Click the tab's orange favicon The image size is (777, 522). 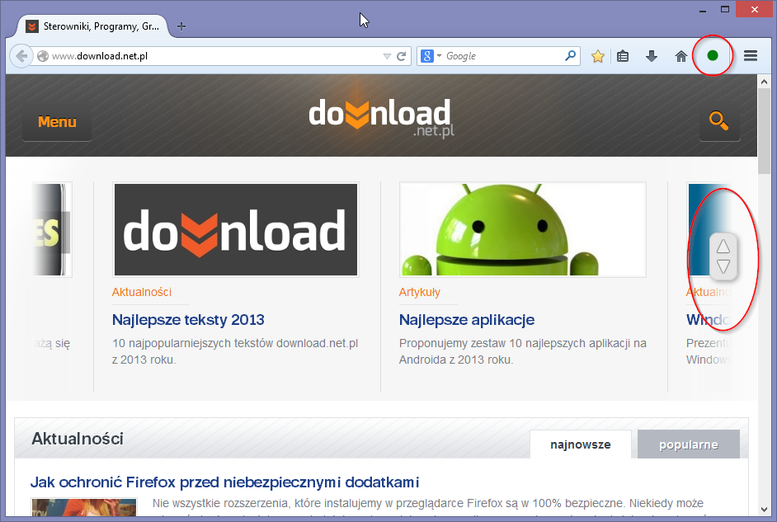[x=31, y=26]
